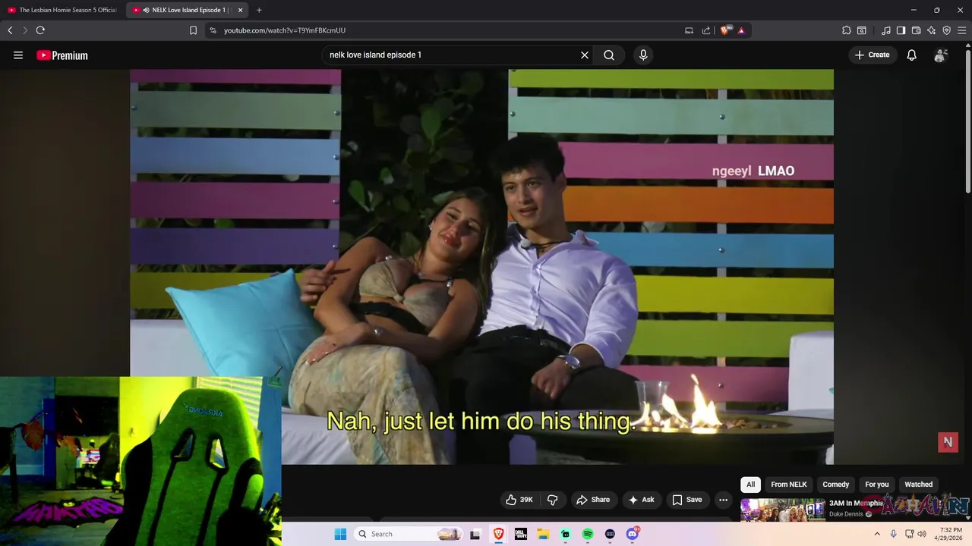Bookmark this page icon

pyautogui.click(x=193, y=30)
